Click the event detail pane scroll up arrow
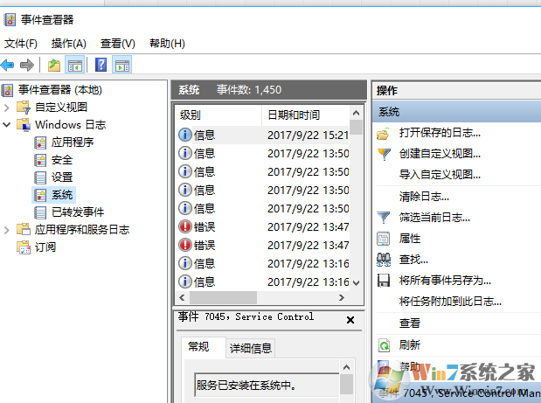Image resolution: width=541 pixels, height=403 pixels. tap(347, 367)
